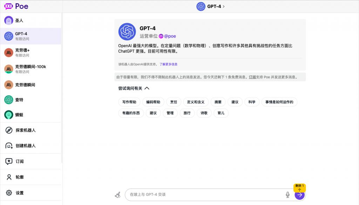Screen dimensions: 359x205
Task: Choose the 有趣的东西 suggestion chip
Action: 131,113
